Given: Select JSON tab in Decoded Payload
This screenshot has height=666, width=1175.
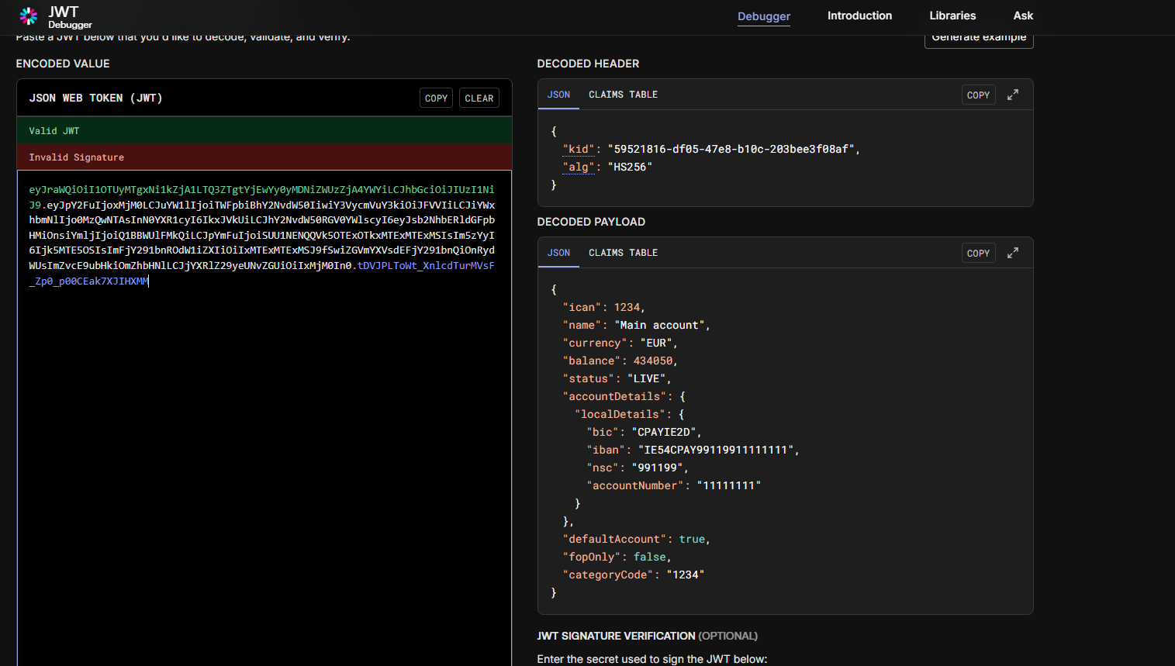Looking at the screenshot, I should pos(558,253).
